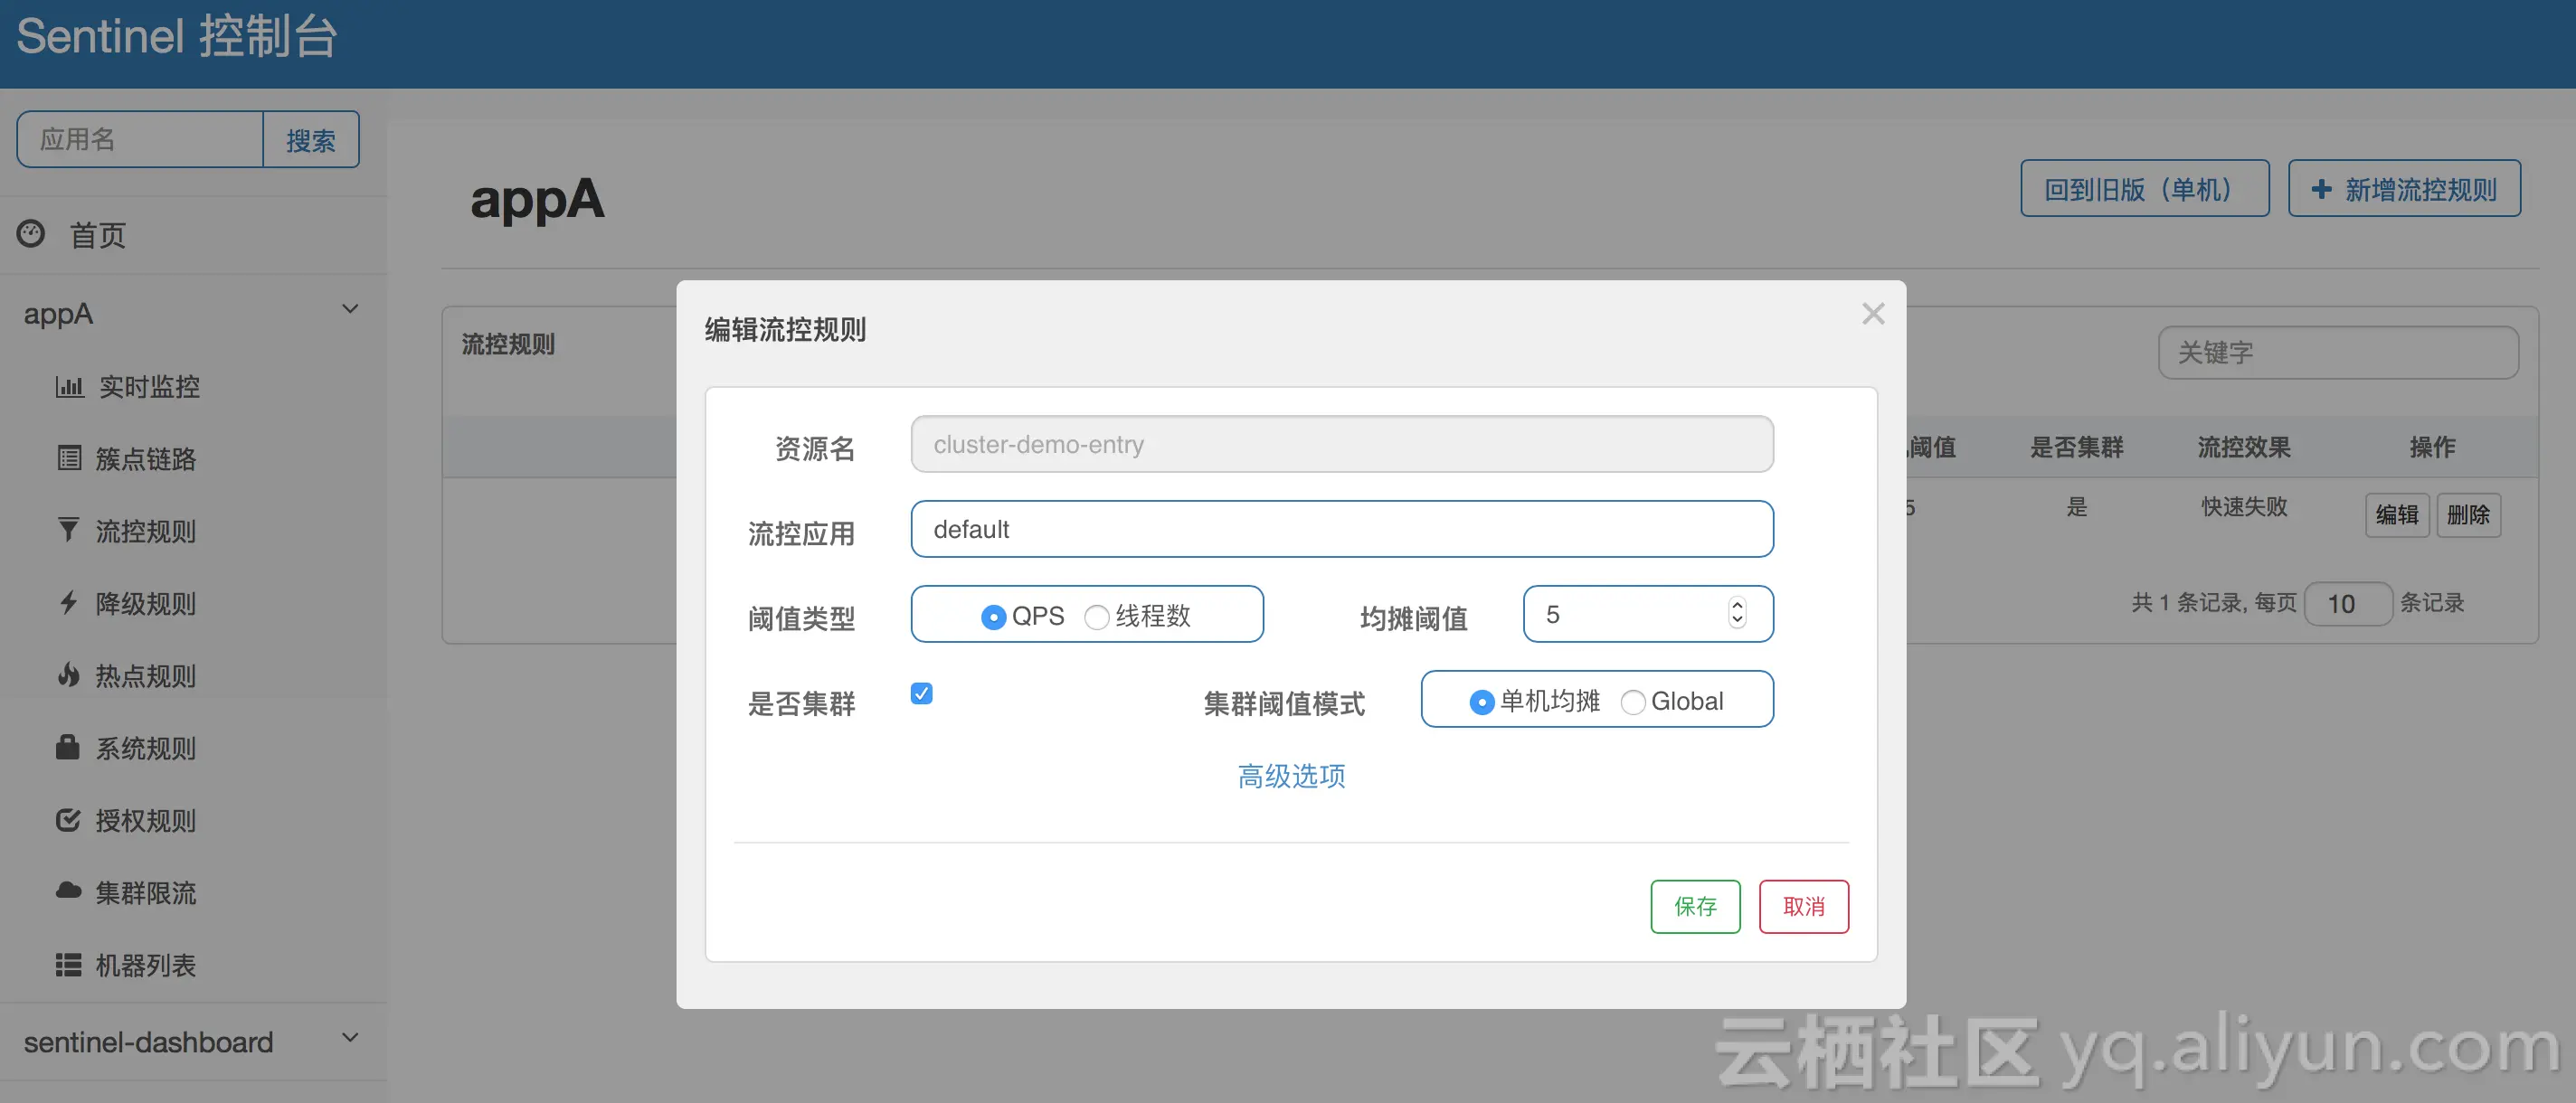Open the 授权规则 menu item
Viewport: 2576px width, 1103px height.
point(145,820)
